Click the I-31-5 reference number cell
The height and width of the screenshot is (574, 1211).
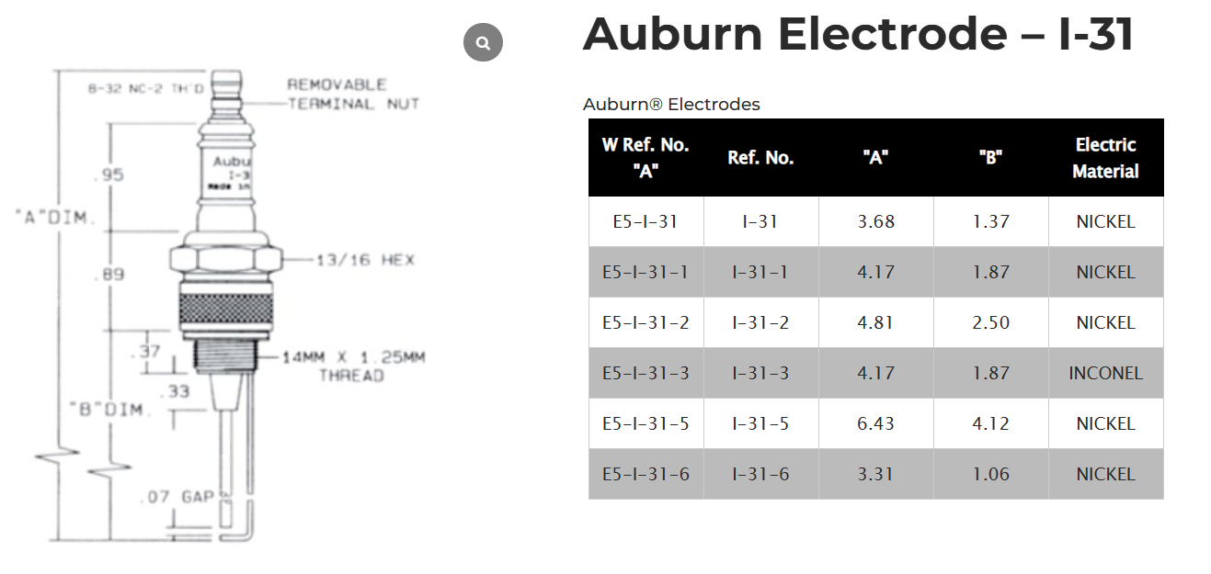point(760,423)
